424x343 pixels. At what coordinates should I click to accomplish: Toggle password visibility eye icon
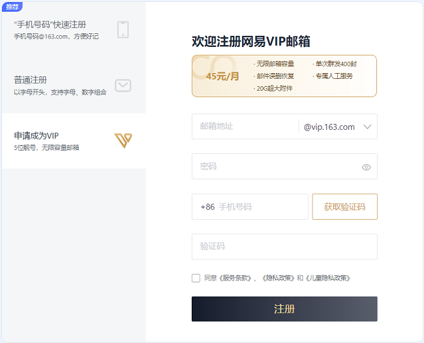tap(367, 168)
